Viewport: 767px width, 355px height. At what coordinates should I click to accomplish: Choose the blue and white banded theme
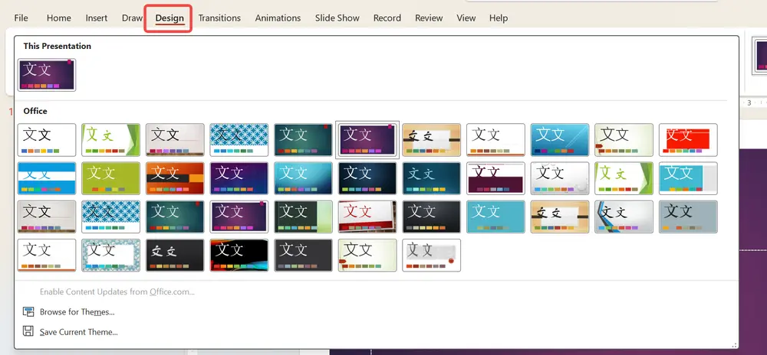point(47,178)
